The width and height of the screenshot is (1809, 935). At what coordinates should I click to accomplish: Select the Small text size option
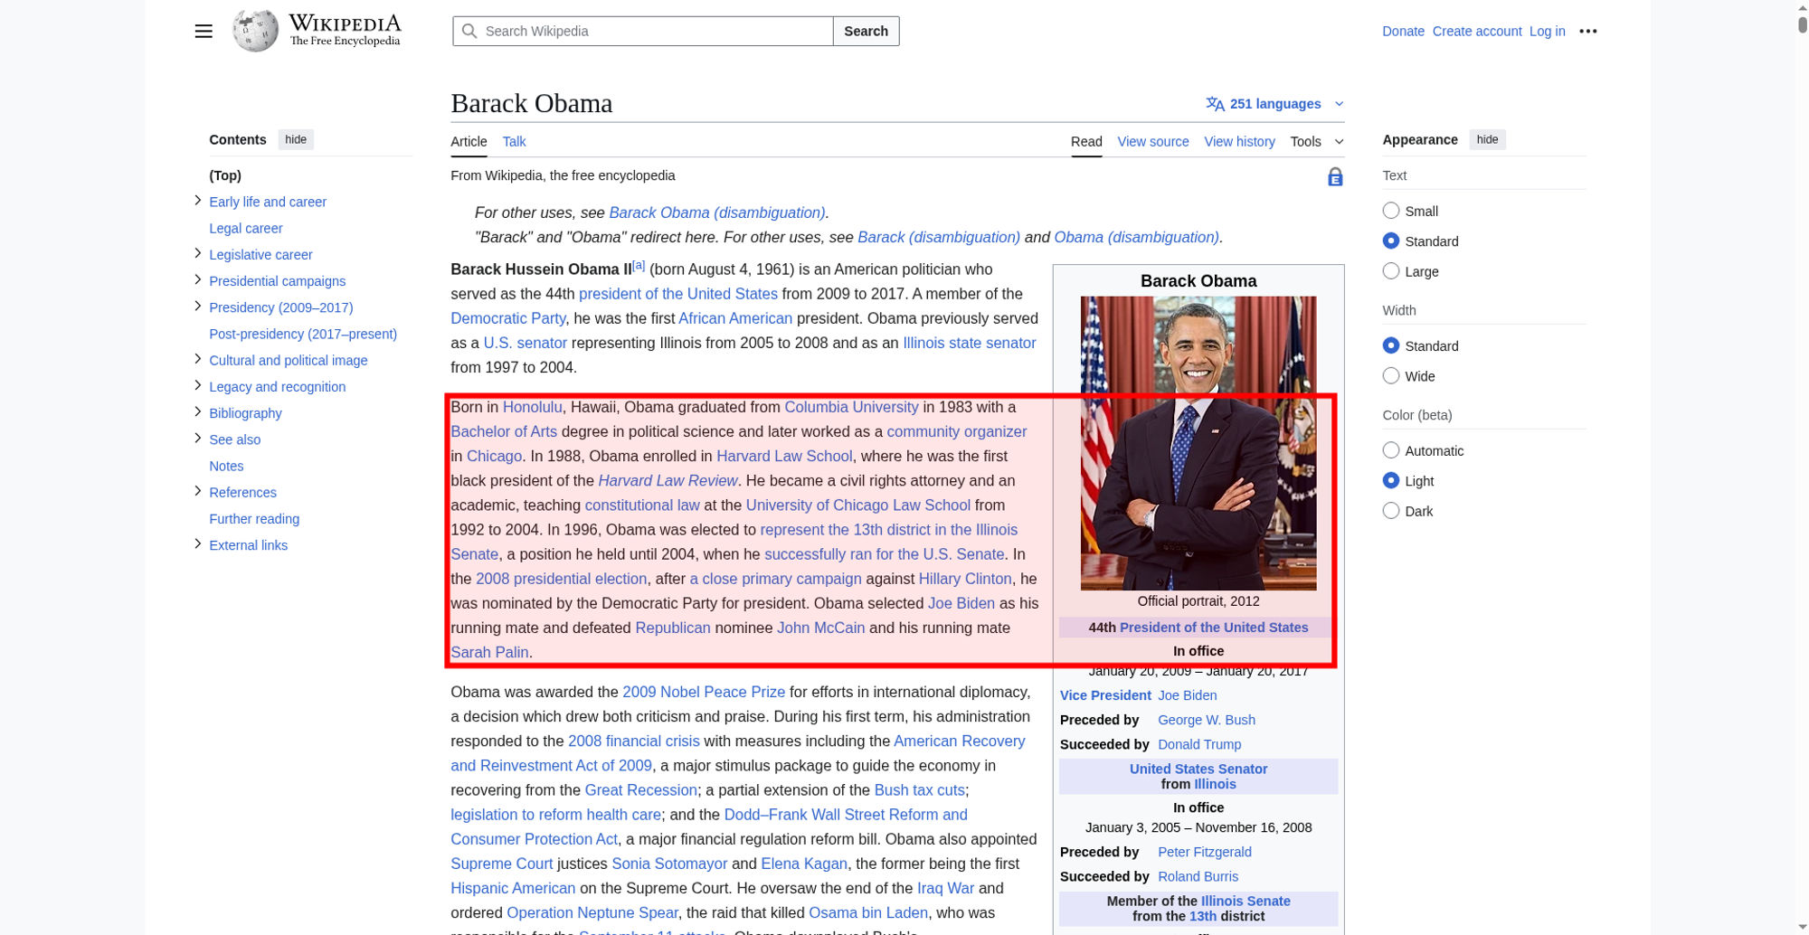point(1391,211)
